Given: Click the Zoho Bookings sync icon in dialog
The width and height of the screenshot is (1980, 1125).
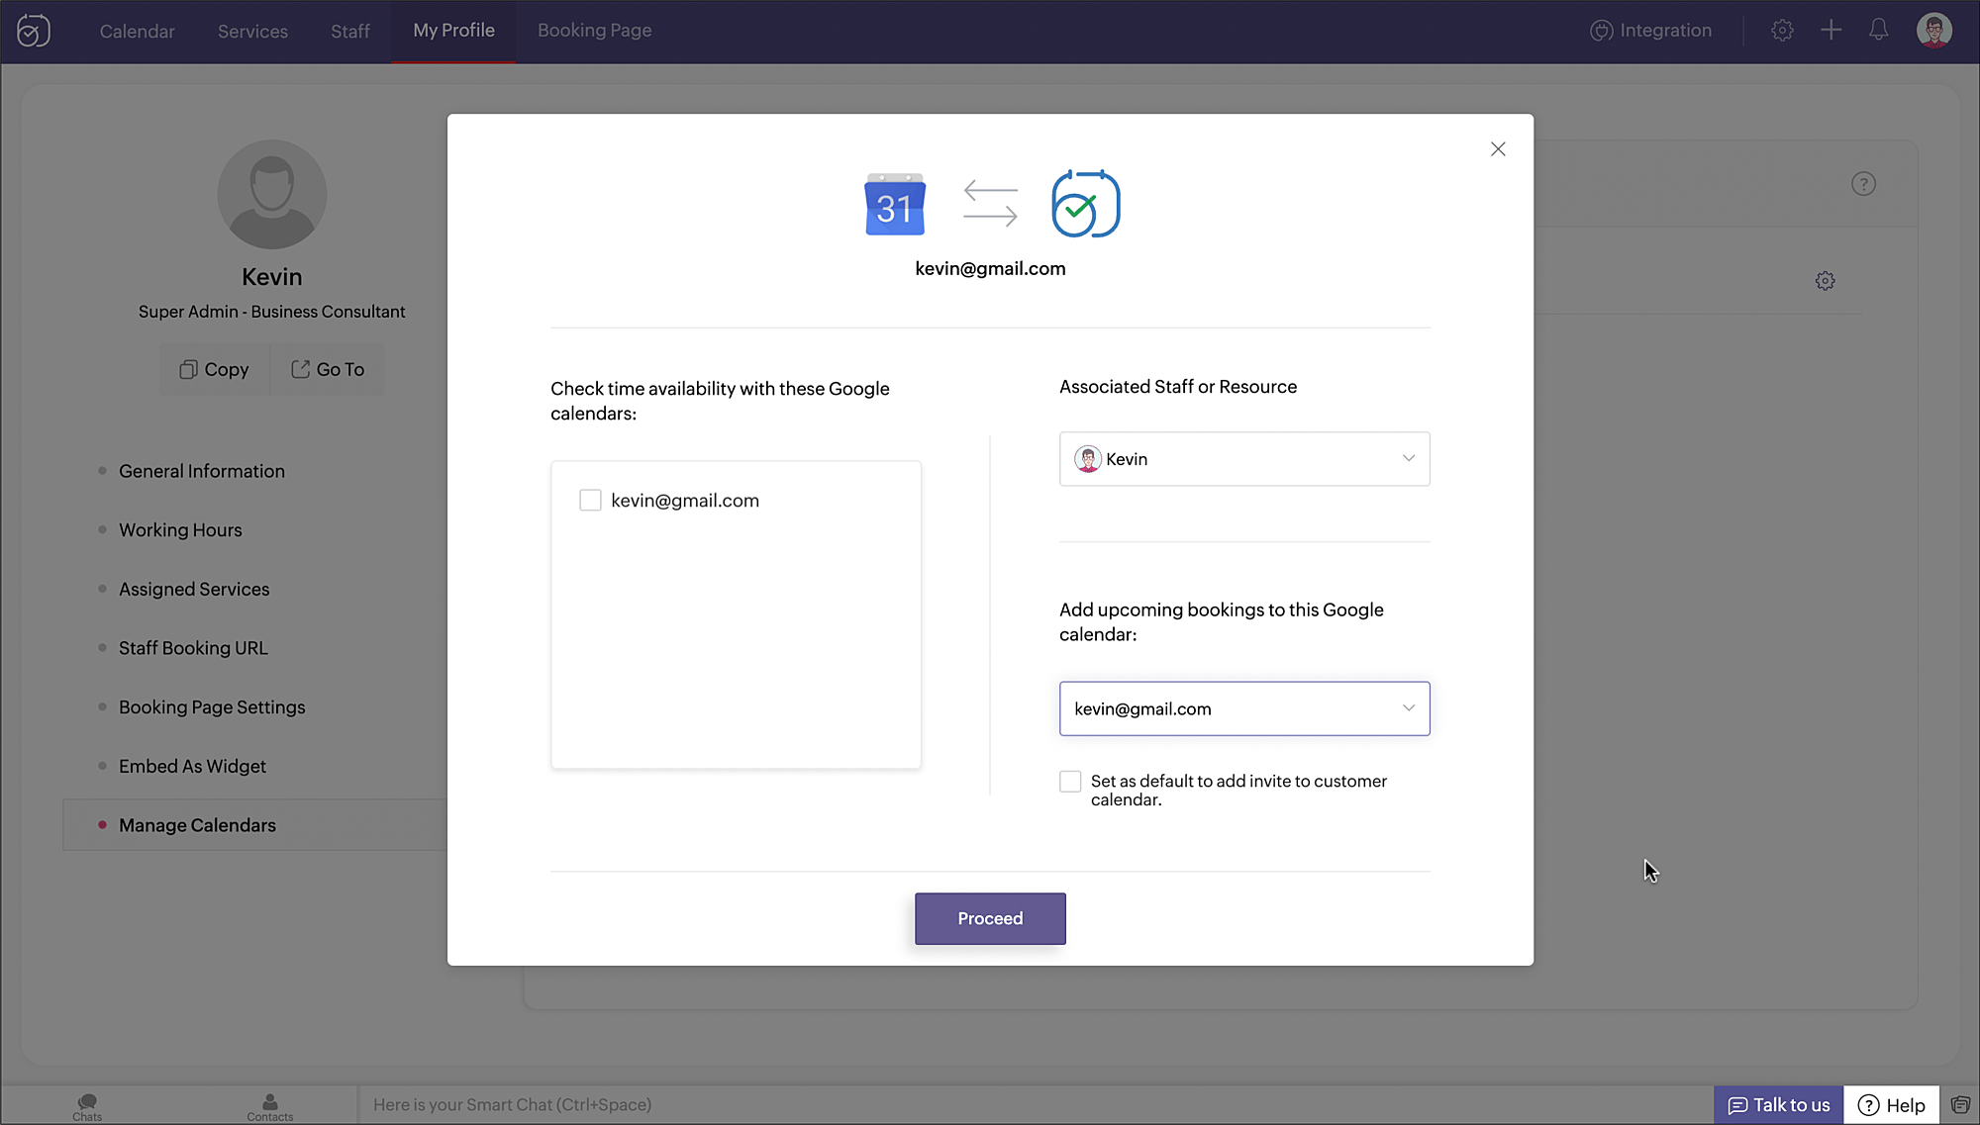Looking at the screenshot, I should click(x=1085, y=204).
